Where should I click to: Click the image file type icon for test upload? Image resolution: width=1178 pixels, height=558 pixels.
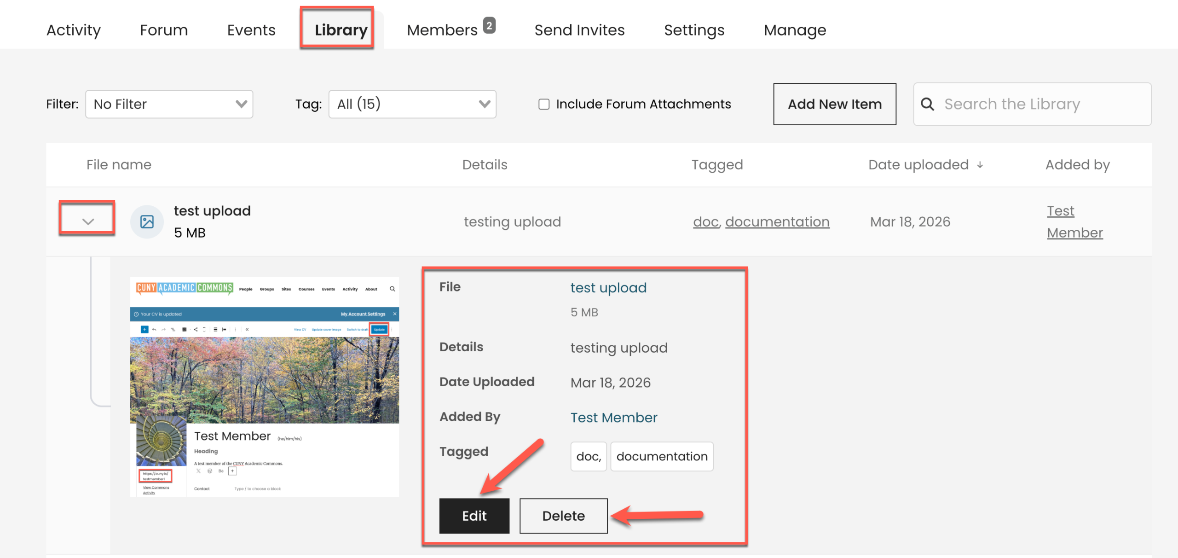(x=147, y=222)
